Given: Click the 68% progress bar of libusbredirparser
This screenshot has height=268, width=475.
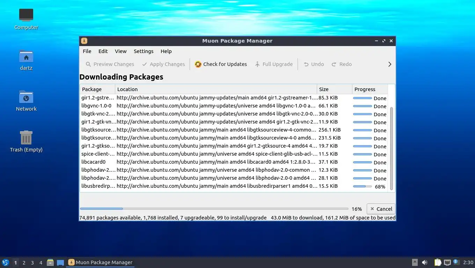Looking at the screenshot, I should (363, 186).
